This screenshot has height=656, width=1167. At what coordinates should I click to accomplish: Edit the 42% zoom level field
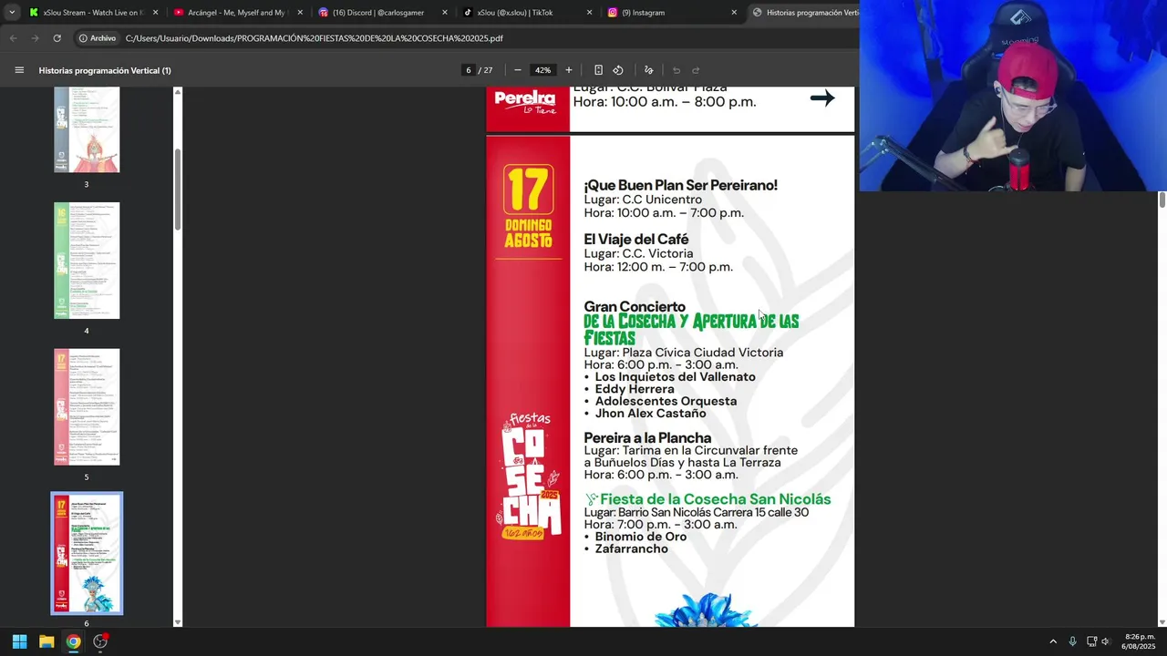click(543, 70)
